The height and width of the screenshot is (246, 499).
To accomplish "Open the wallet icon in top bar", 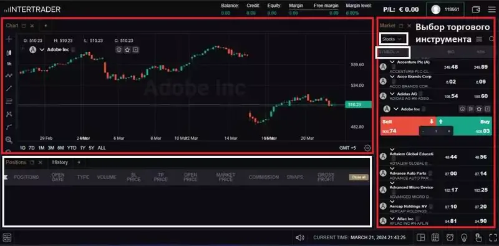I will pos(476,9).
